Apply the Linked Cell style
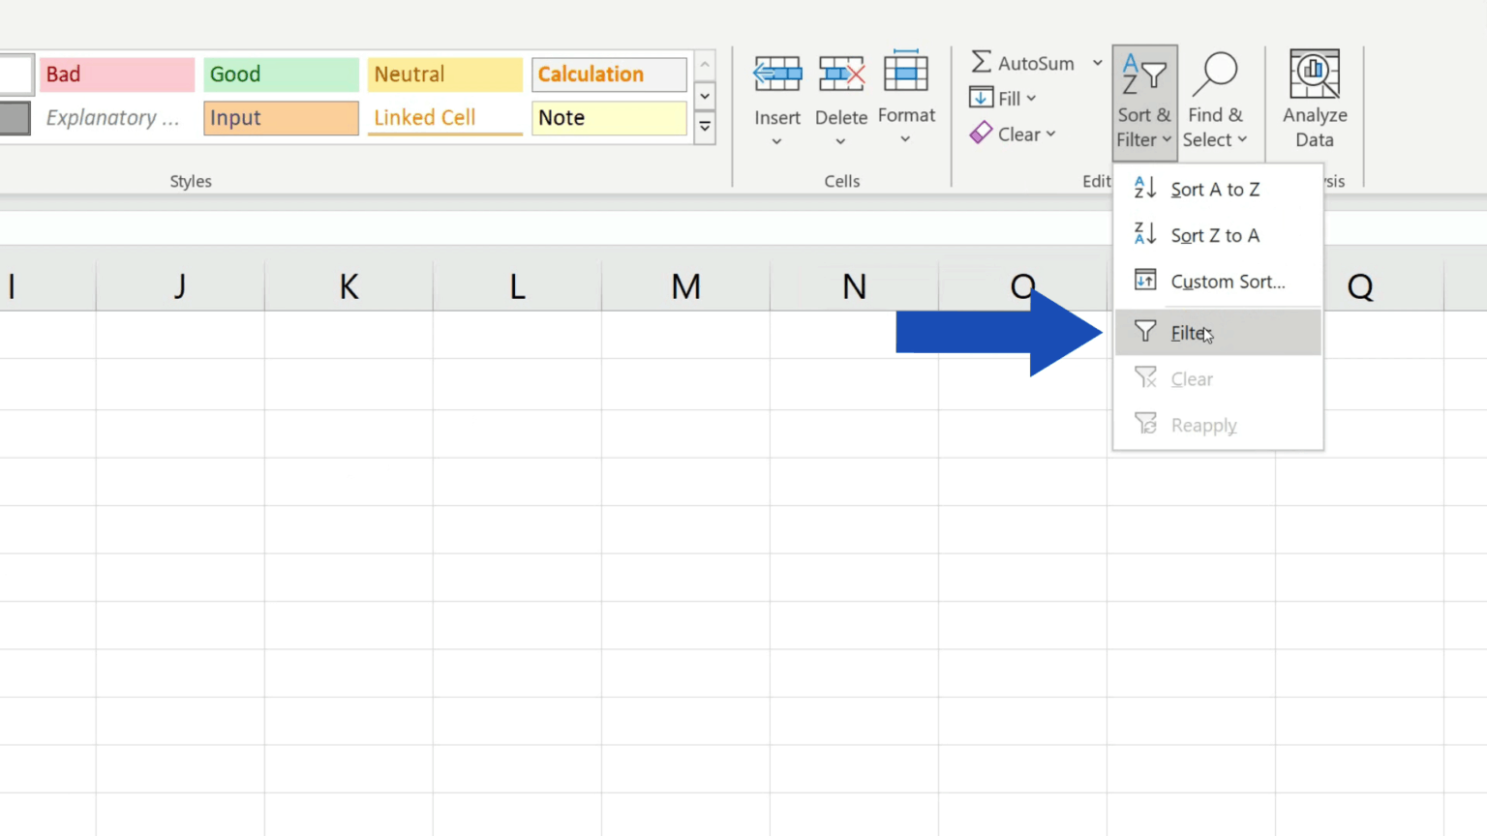1487x836 pixels. [444, 117]
